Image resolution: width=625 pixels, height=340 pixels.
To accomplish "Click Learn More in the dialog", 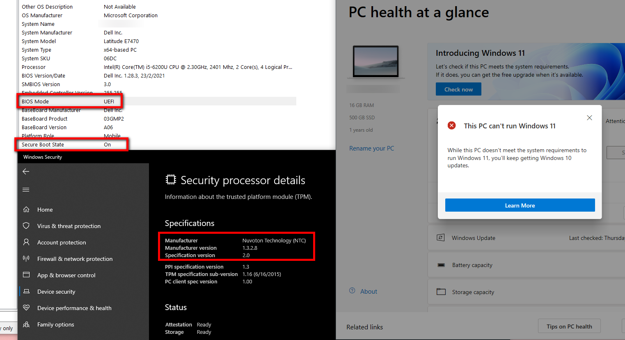I will 520,205.
